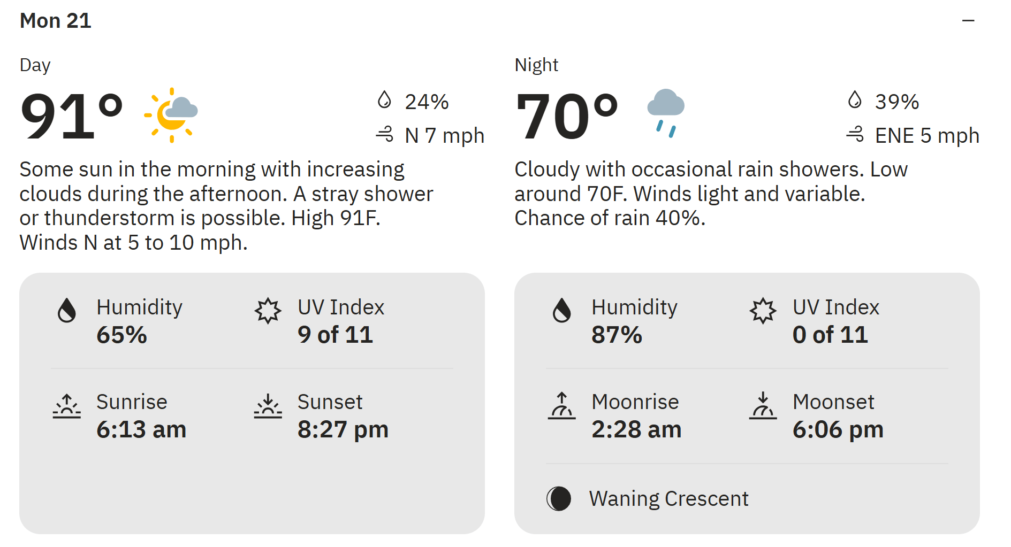Image resolution: width=1011 pixels, height=547 pixels.
Task: Click the day wind icon beside N 7 mph
Action: click(x=384, y=134)
